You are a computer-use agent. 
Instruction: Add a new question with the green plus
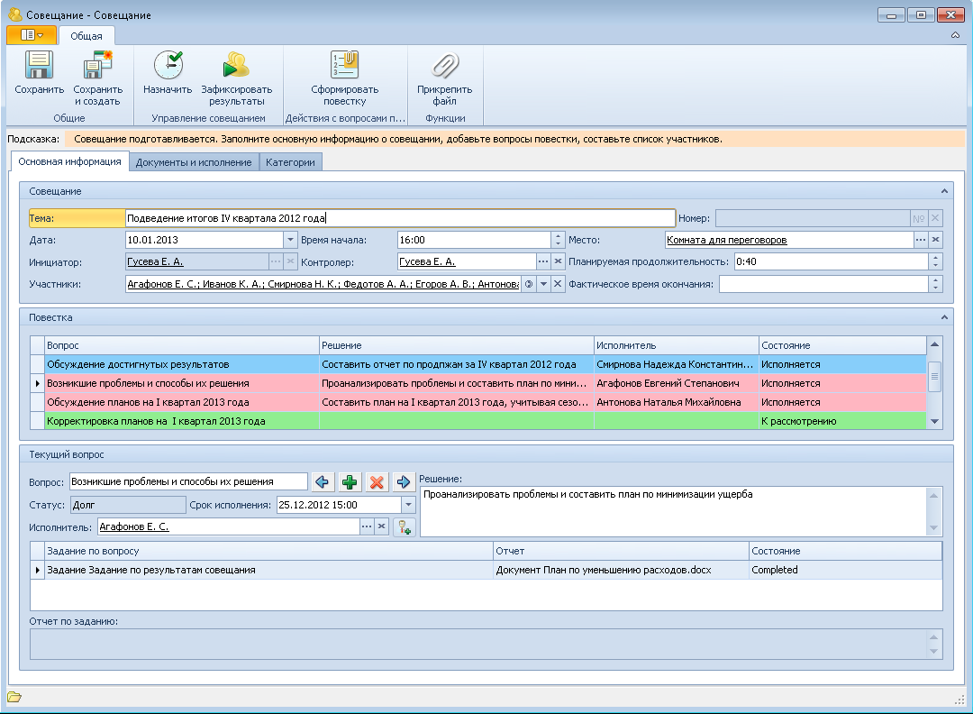350,481
